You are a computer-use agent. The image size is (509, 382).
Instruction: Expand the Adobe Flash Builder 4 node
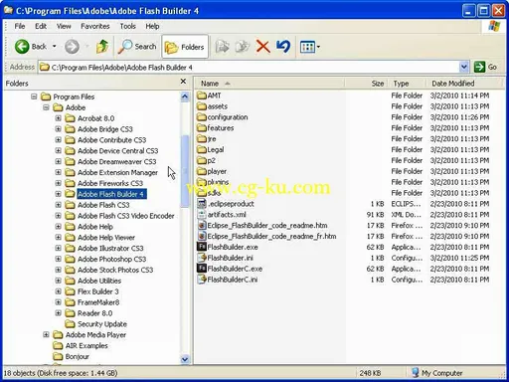coord(59,194)
